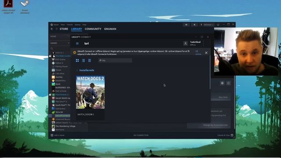This screenshot has width=281, height=158.
Task: Select The Wandering Village in the list
Action: point(65,126)
